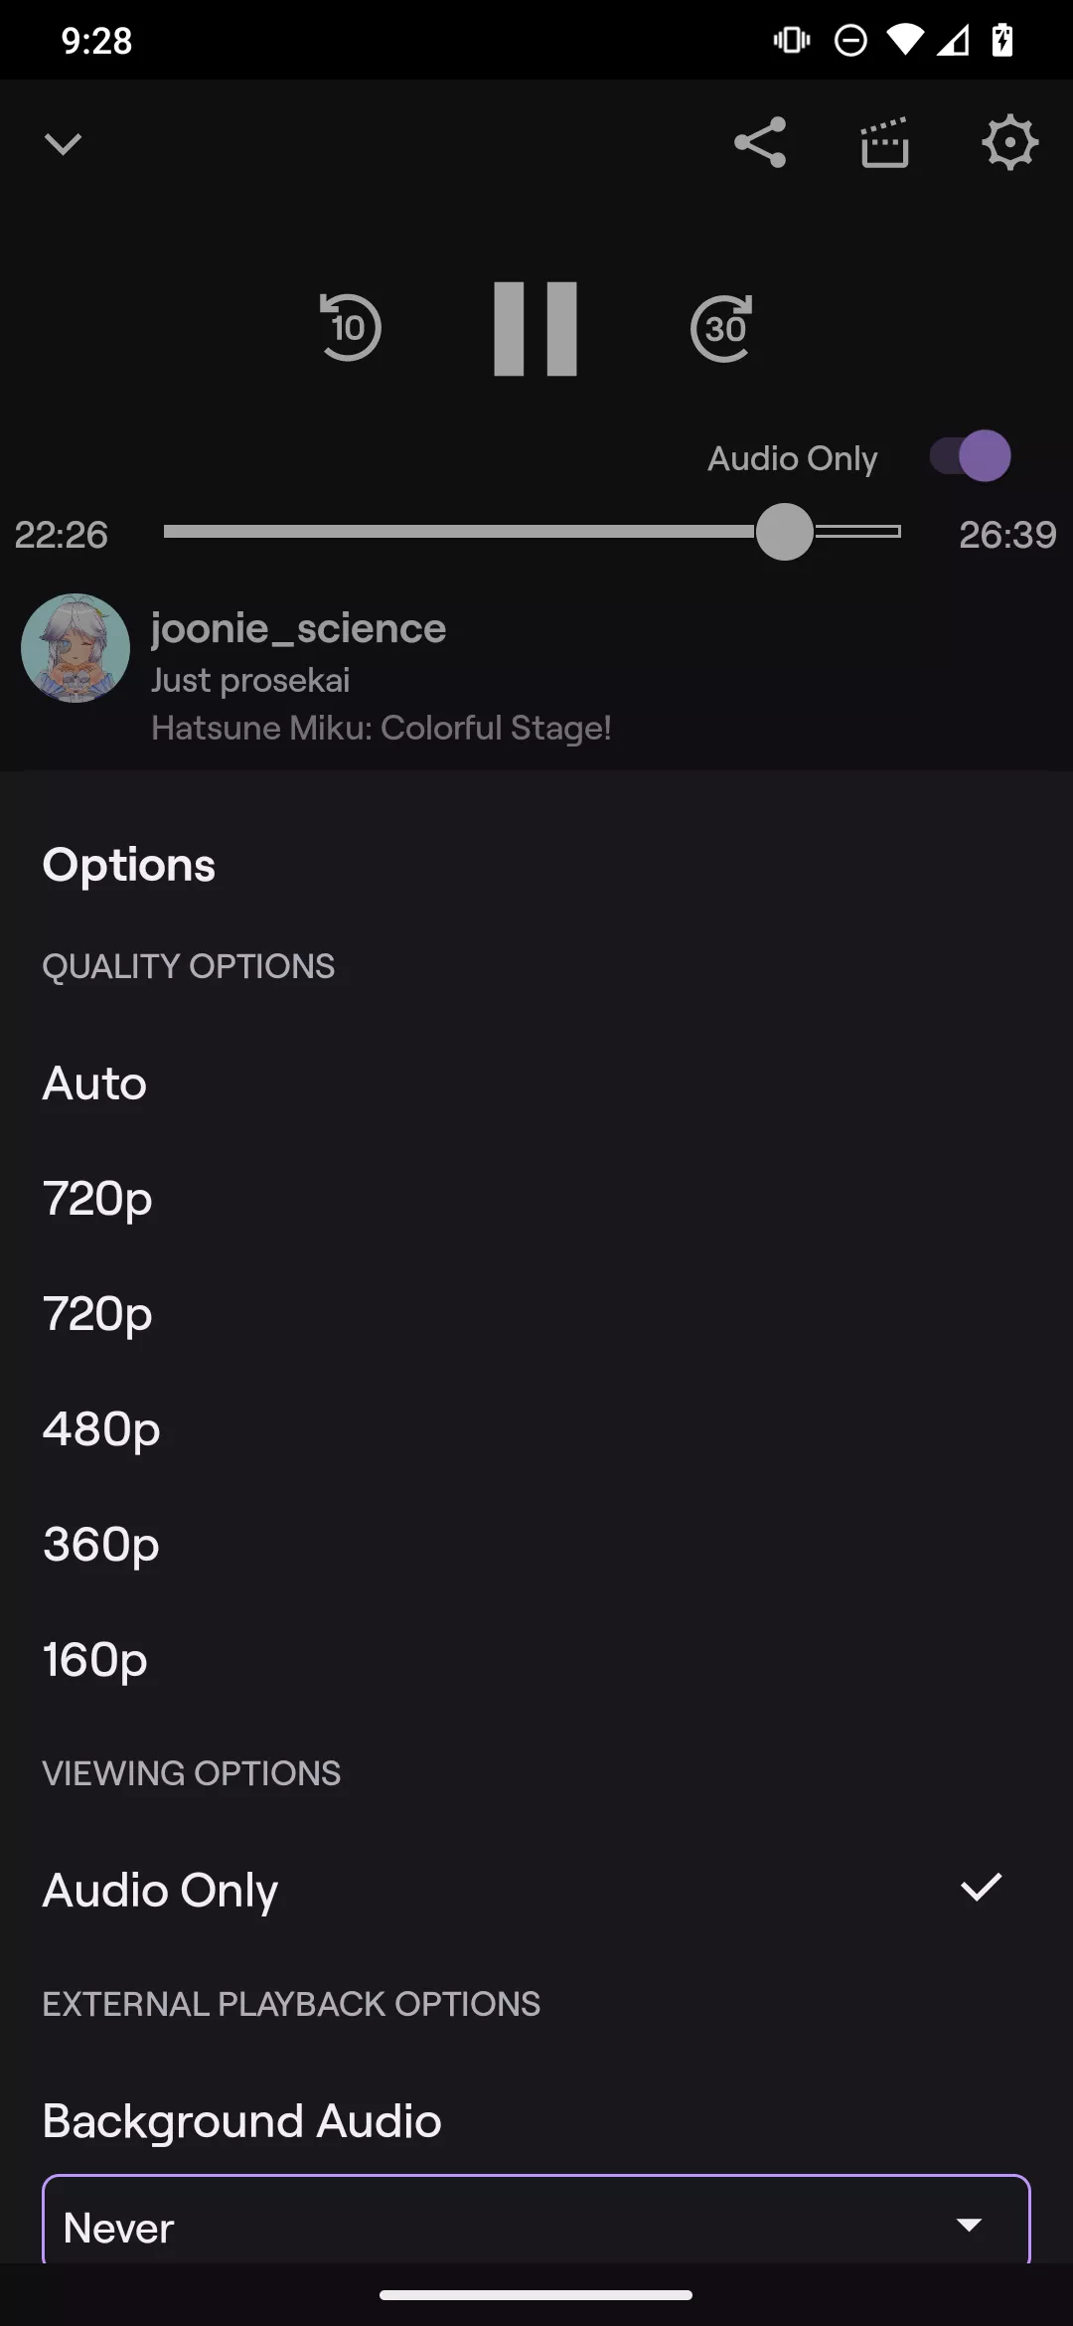
Task: Open the joonie_science channel name
Action: point(298,628)
